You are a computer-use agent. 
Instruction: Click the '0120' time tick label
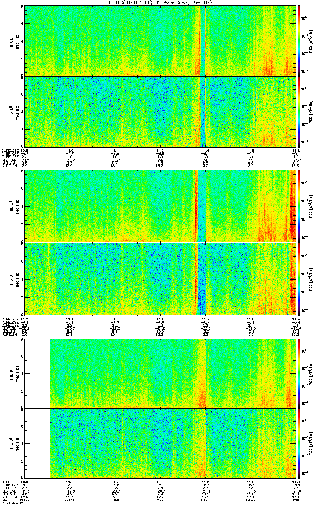[205, 500]
